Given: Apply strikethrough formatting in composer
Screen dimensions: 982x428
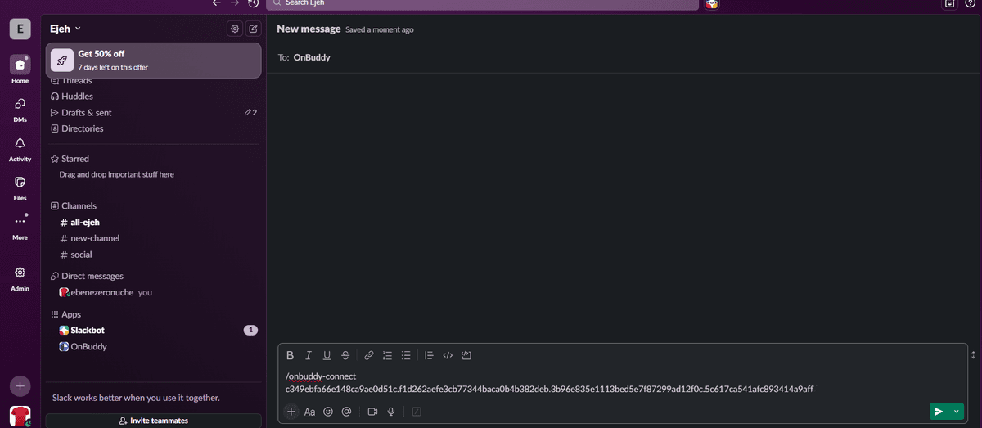Looking at the screenshot, I should tap(345, 355).
